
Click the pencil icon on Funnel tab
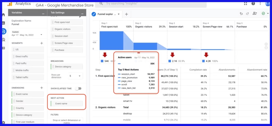point(94,14)
